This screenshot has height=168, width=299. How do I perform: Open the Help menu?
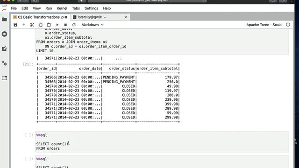click(x=107, y=8)
